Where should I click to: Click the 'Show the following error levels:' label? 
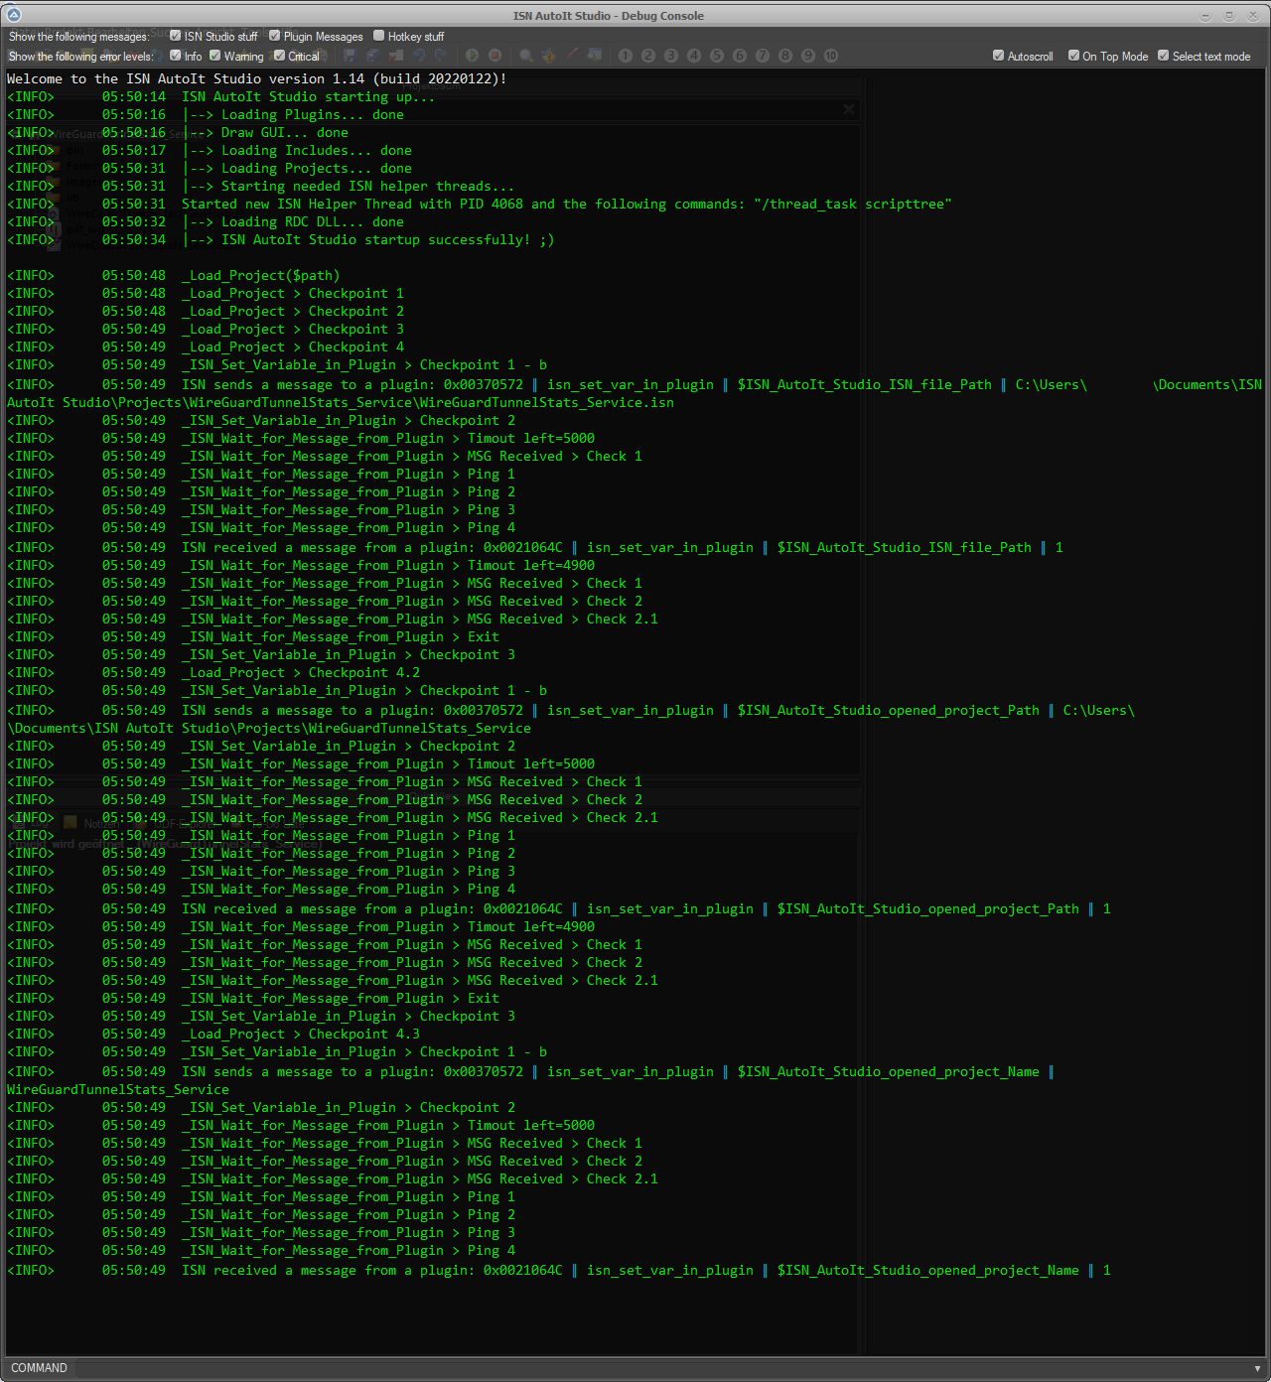tap(81, 57)
